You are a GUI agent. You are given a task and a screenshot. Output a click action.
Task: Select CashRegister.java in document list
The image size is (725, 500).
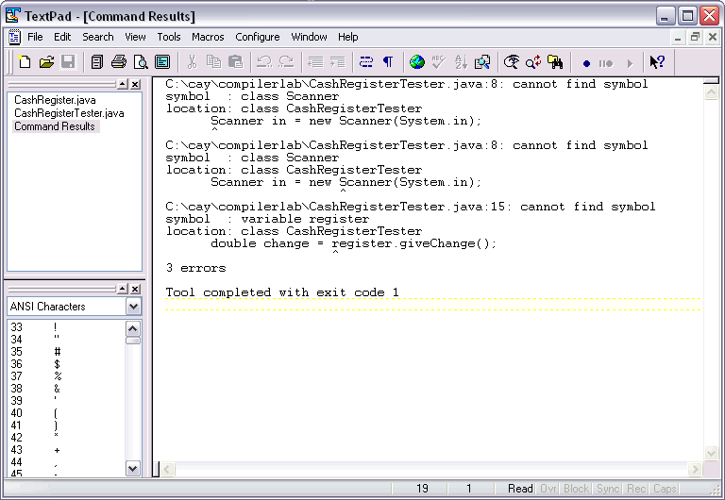55,100
